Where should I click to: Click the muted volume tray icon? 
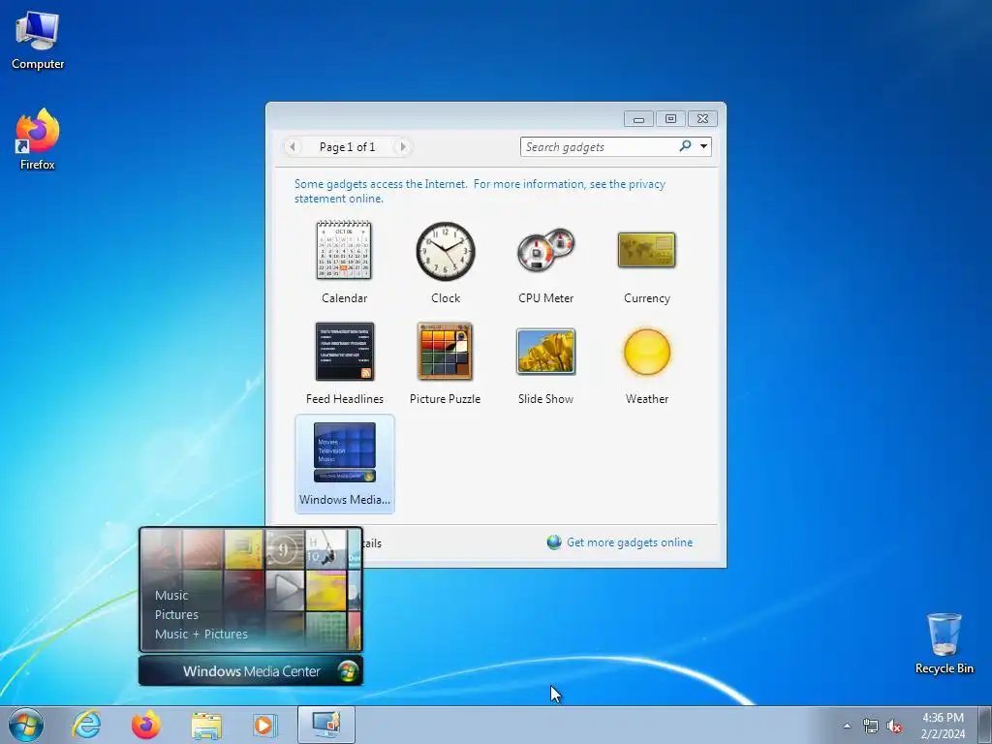(x=894, y=726)
